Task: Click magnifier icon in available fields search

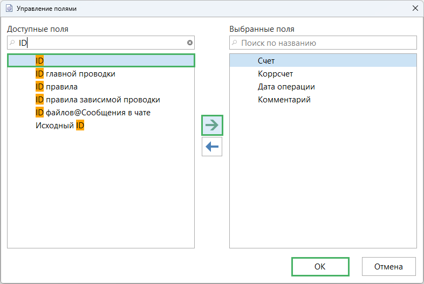Action: click(12, 43)
